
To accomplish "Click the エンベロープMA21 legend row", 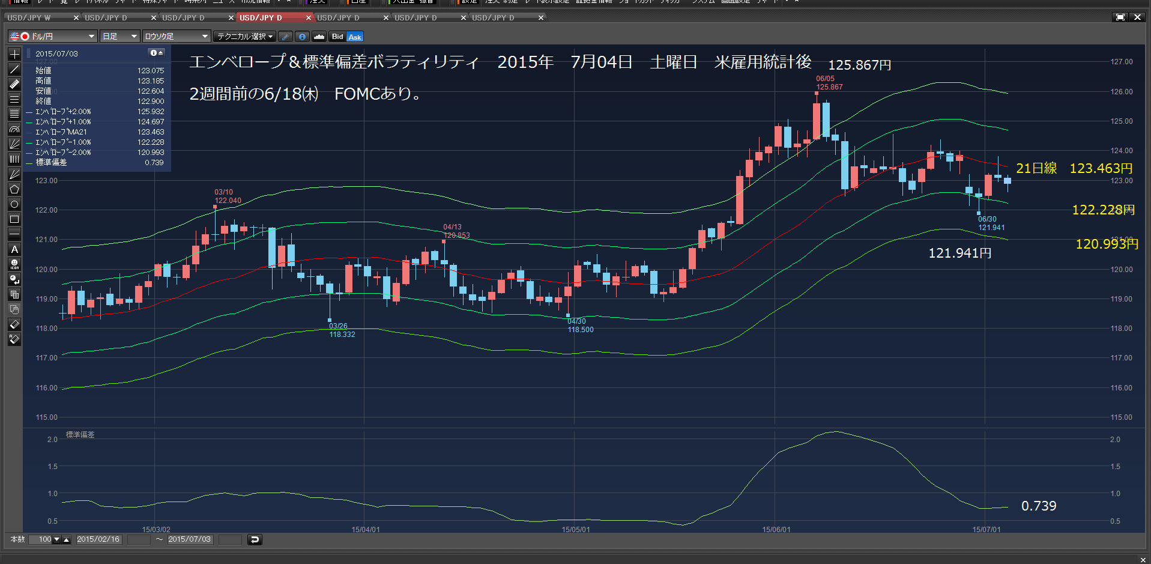I will pos(96,132).
